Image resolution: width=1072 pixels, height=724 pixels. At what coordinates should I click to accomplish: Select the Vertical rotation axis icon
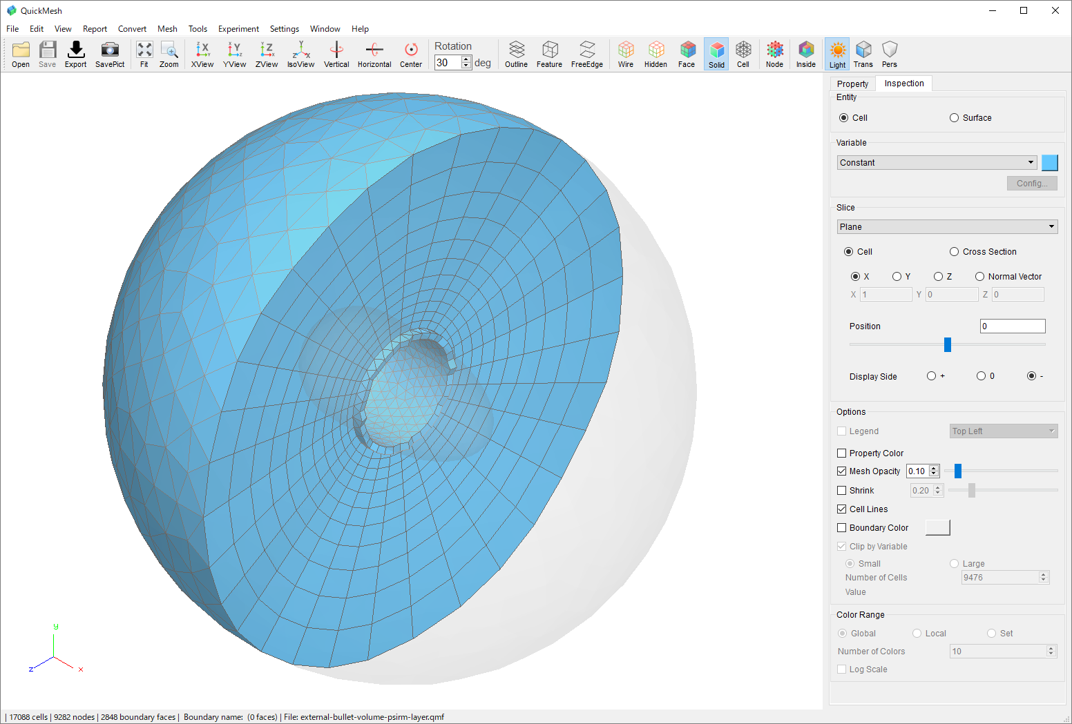336,54
